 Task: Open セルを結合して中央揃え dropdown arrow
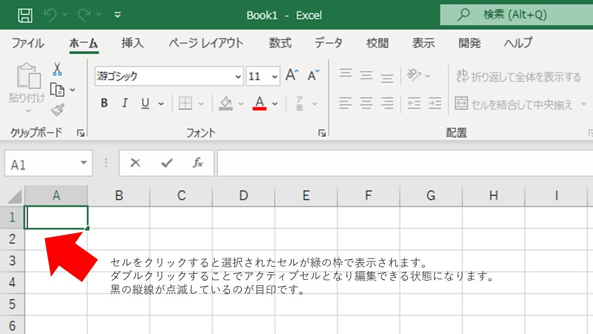(x=583, y=104)
